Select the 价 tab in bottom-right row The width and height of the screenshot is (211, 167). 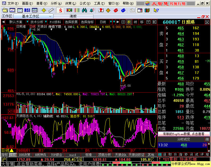tap(176, 155)
